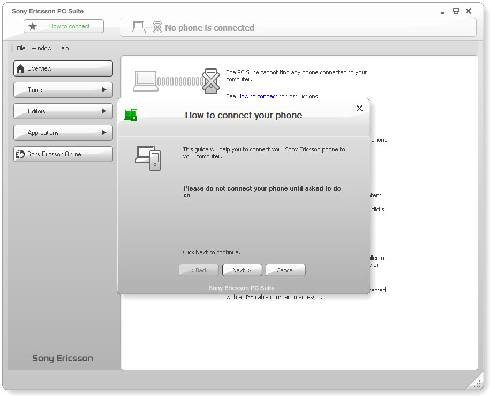Expand the Tools submenu arrow
The image size is (490, 396).
pyautogui.click(x=104, y=89)
